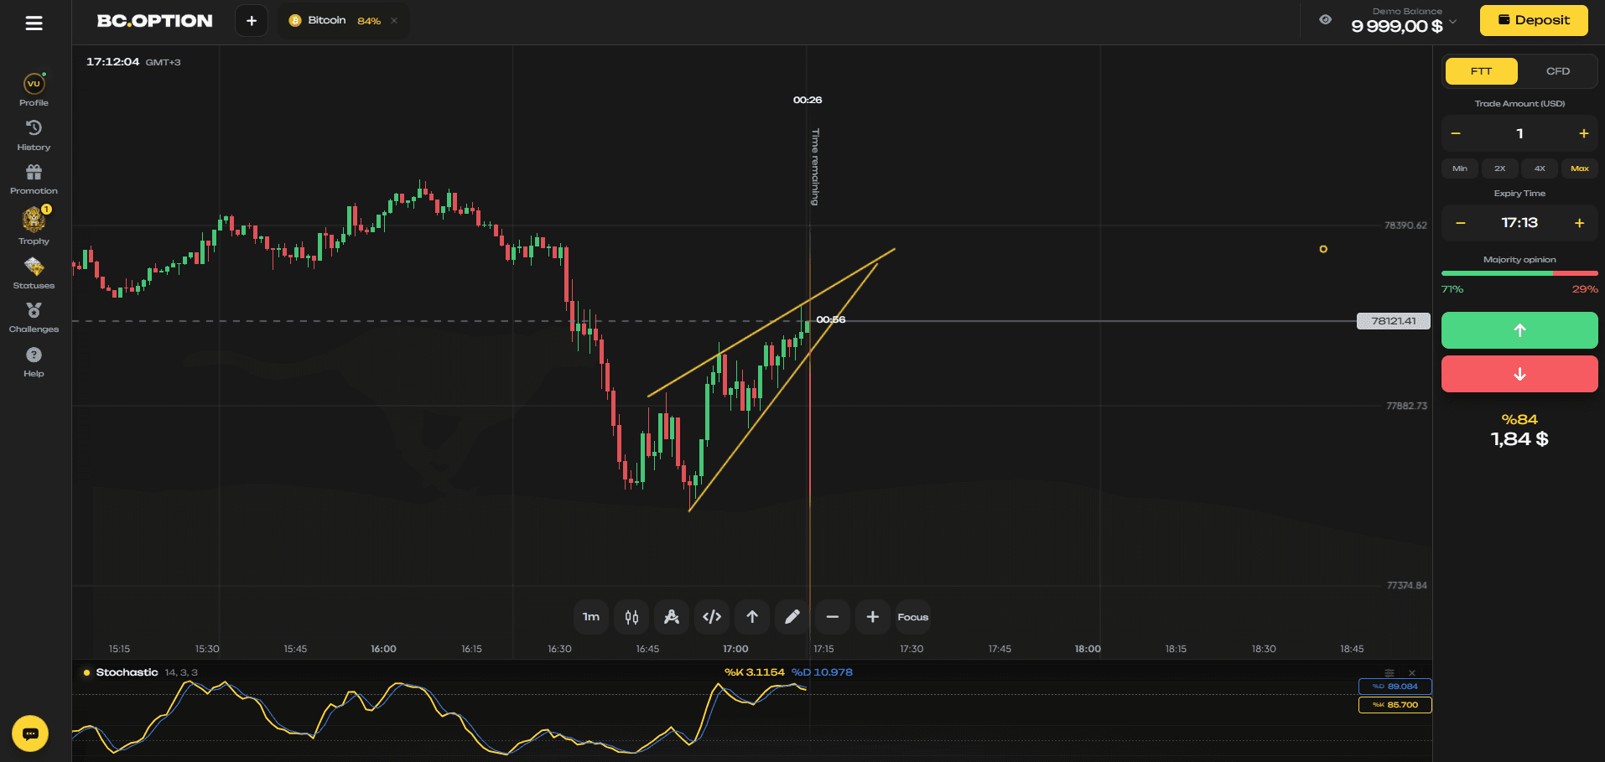Click the 00:56 countdown marker on chart

pyautogui.click(x=830, y=319)
